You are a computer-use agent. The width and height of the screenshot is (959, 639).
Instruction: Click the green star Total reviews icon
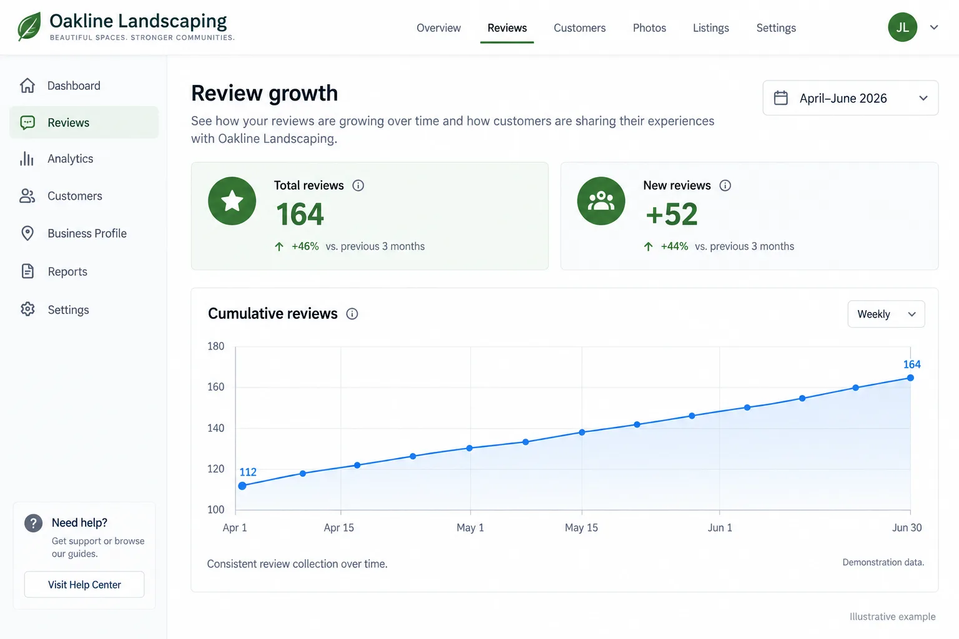pyautogui.click(x=232, y=201)
